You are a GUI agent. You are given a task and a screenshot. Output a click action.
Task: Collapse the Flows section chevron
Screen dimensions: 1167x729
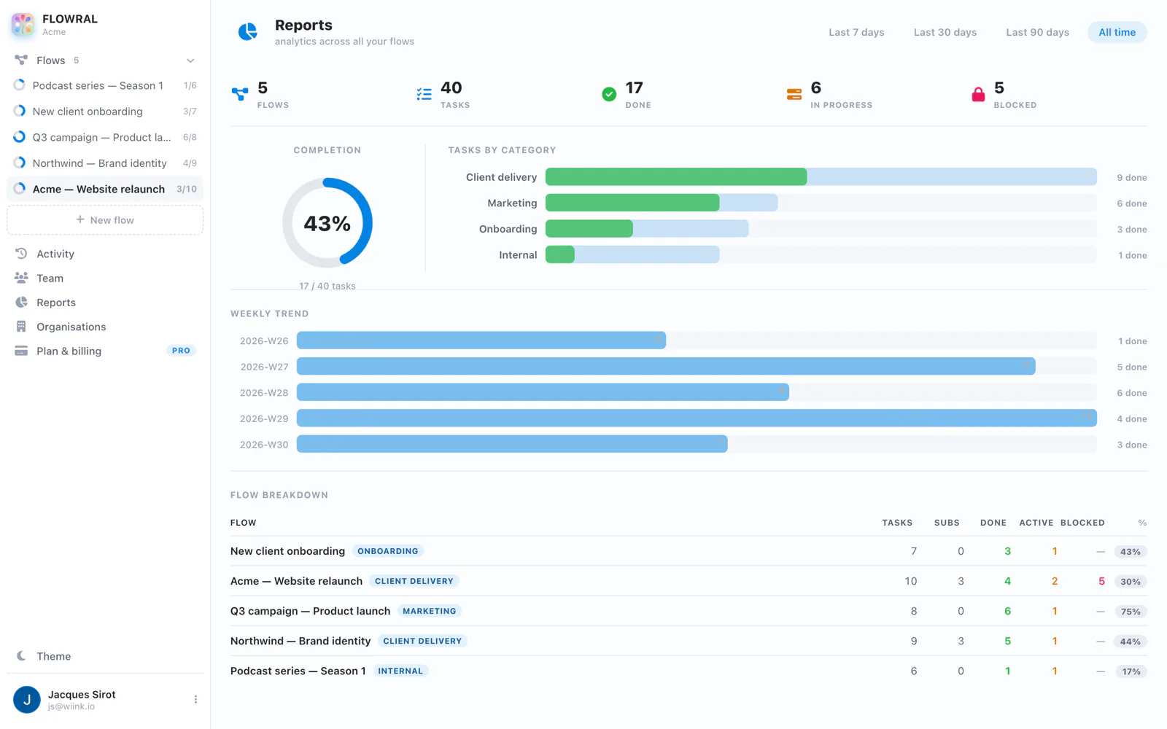pos(190,61)
